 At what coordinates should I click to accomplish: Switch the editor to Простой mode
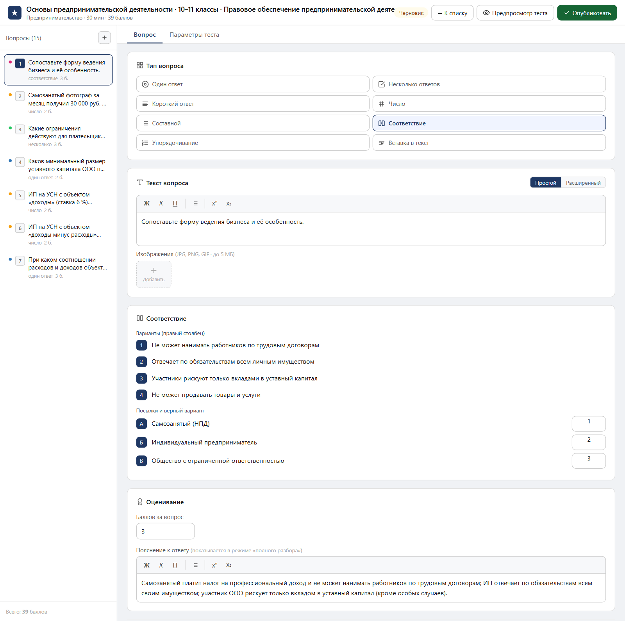[x=545, y=183]
